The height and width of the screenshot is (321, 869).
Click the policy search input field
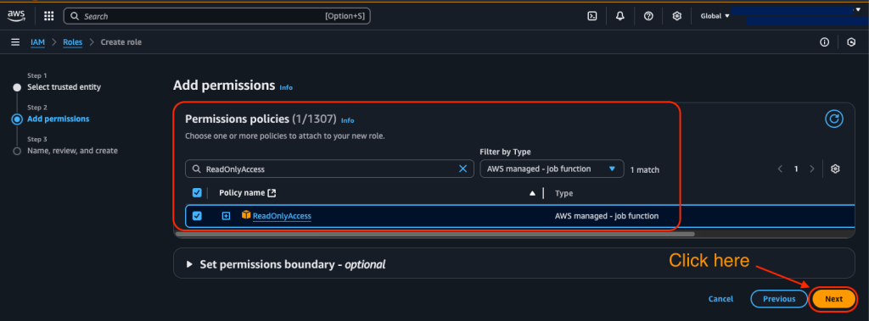click(x=329, y=169)
